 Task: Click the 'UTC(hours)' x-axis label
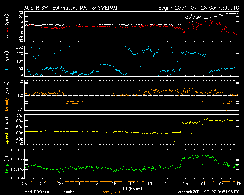pyautogui.click(x=132, y=189)
